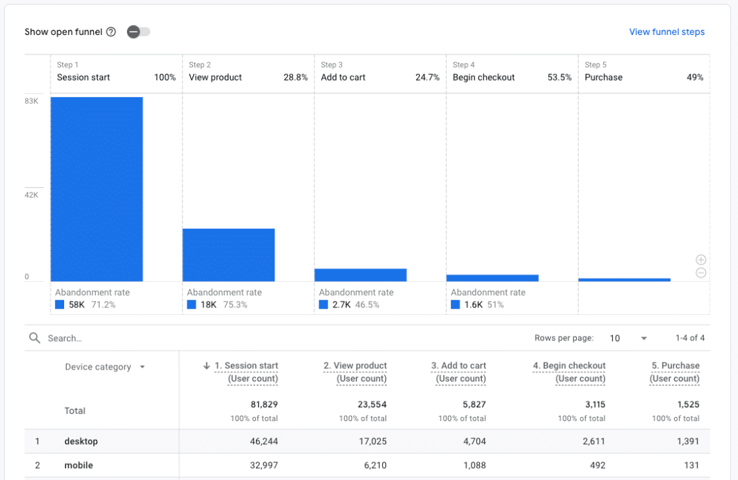Click the Session start bar in the chart
Screen dimensions: 738x480
pyautogui.click(x=97, y=188)
